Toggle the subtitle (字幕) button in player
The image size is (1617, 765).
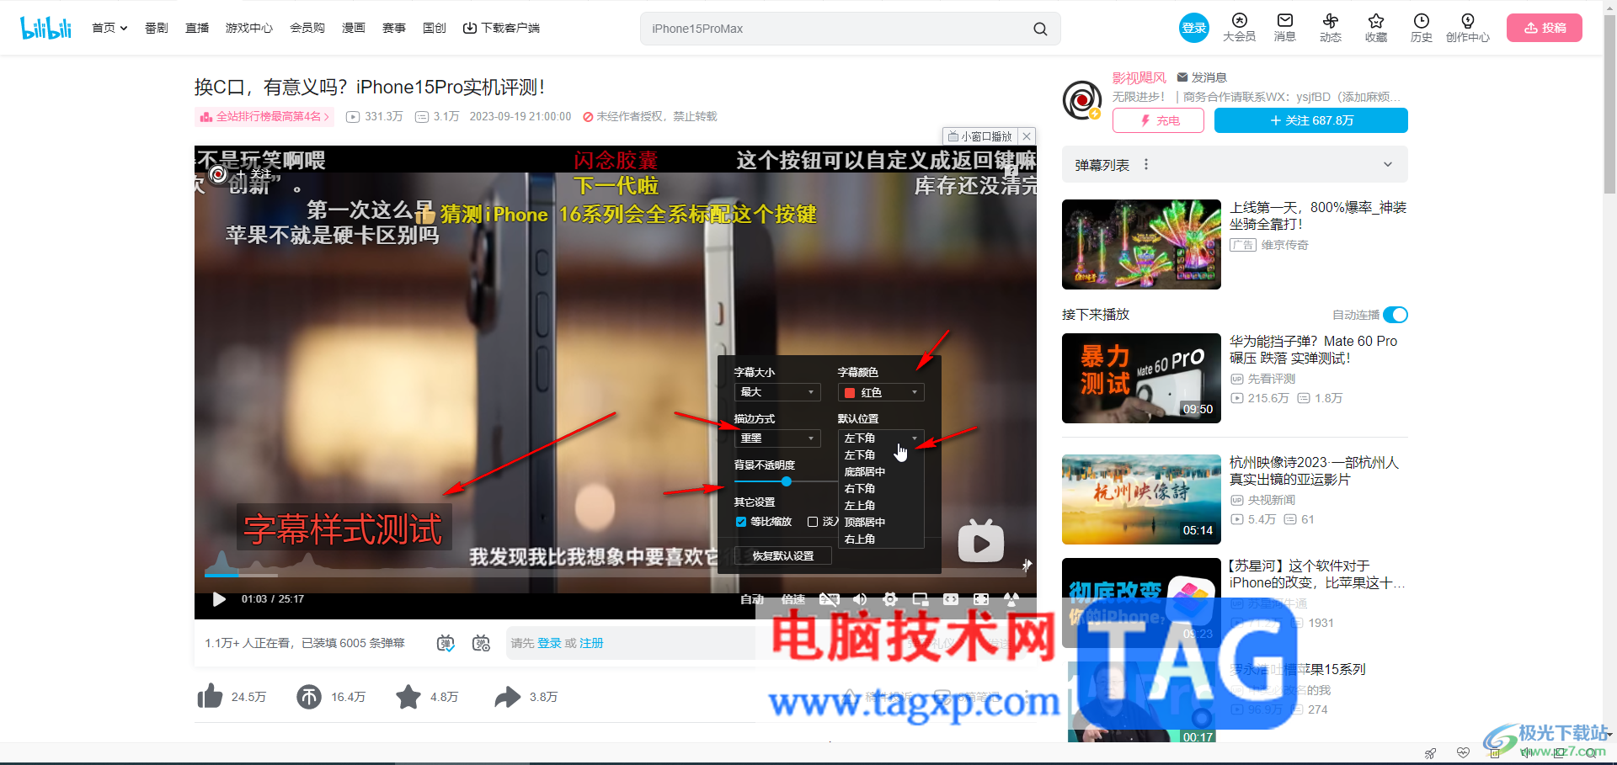(830, 599)
